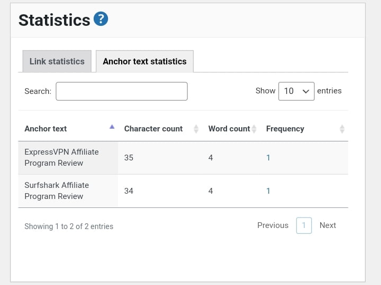Open the Show entries dropdown
The width and height of the screenshot is (381, 285).
(296, 91)
